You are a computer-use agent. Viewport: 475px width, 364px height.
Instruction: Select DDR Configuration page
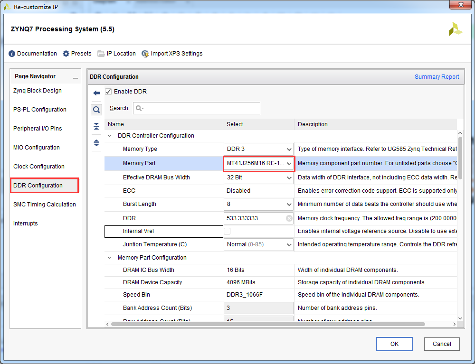click(45, 186)
